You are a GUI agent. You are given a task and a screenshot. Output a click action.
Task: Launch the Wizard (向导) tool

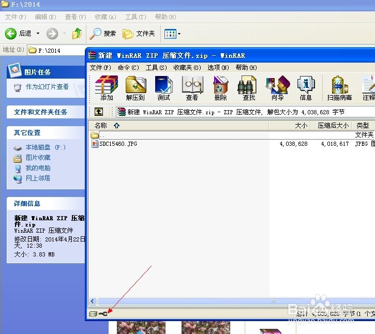coord(277,88)
